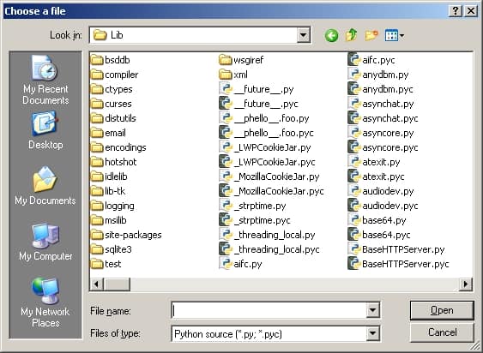This screenshot has height=353, width=483.
Task: Select the lib-tk folder
Action: (x=108, y=191)
